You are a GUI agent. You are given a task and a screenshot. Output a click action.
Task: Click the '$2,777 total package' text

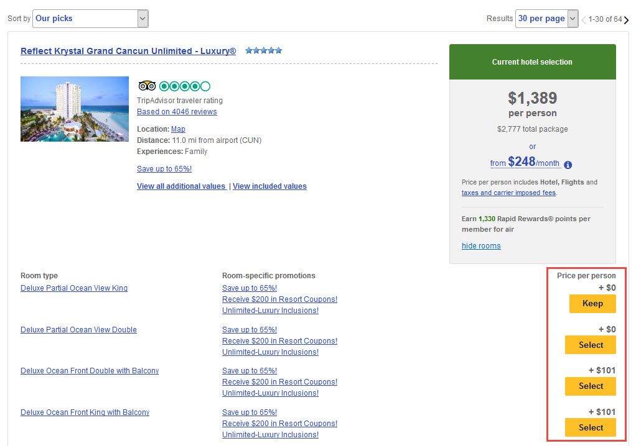coord(533,129)
